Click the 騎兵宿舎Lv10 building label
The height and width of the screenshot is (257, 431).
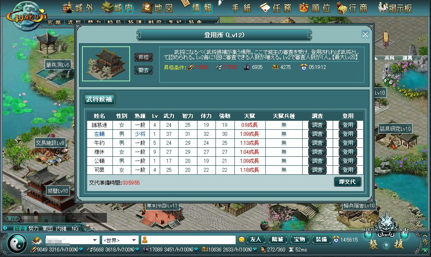pyautogui.click(x=359, y=206)
